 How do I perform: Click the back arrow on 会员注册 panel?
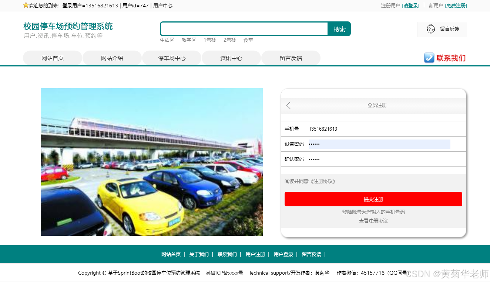(x=288, y=105)
